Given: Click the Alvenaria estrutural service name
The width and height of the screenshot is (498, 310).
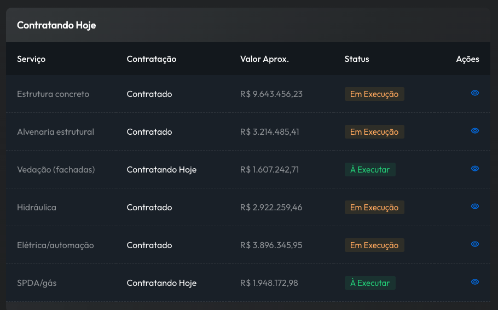Looking at the screenshot, I should click(x=55, y=132).
